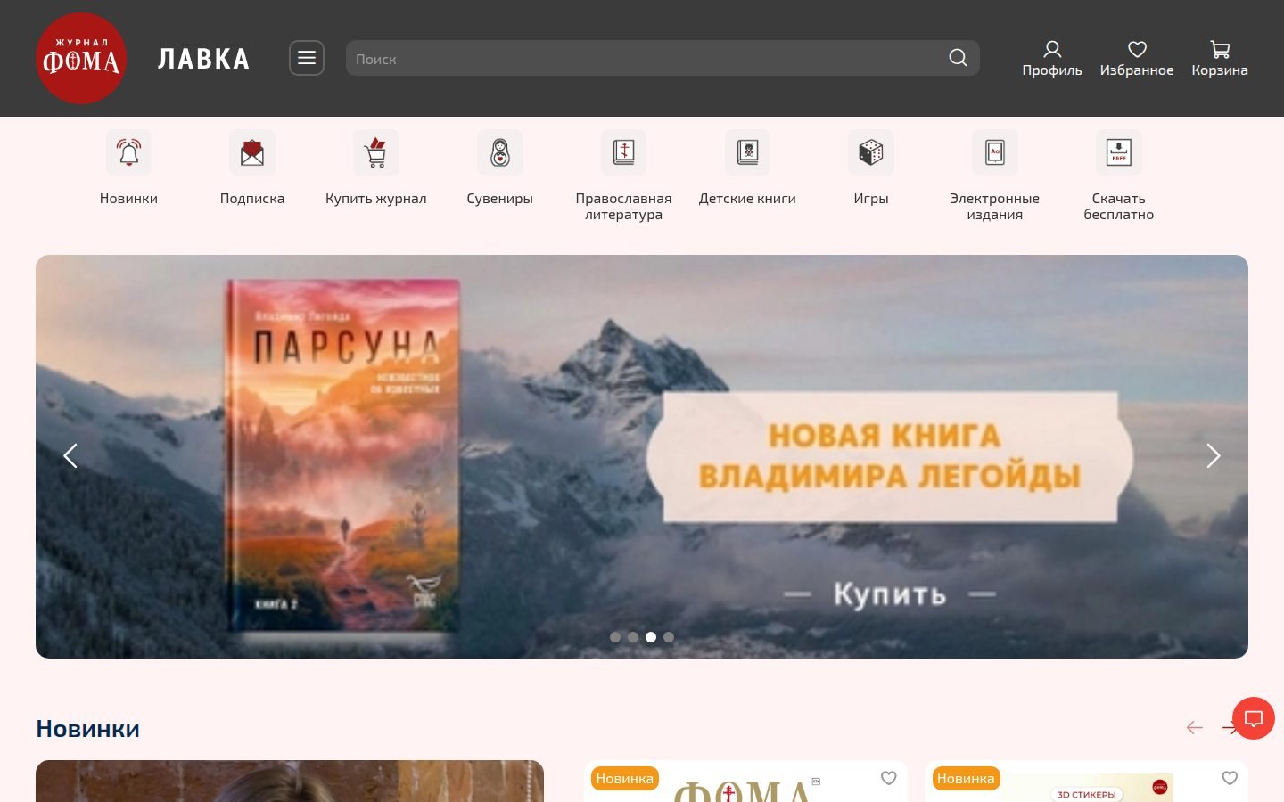Click Купить on the banner
This screenshot has width=1284, height=802.
point(890,594)
